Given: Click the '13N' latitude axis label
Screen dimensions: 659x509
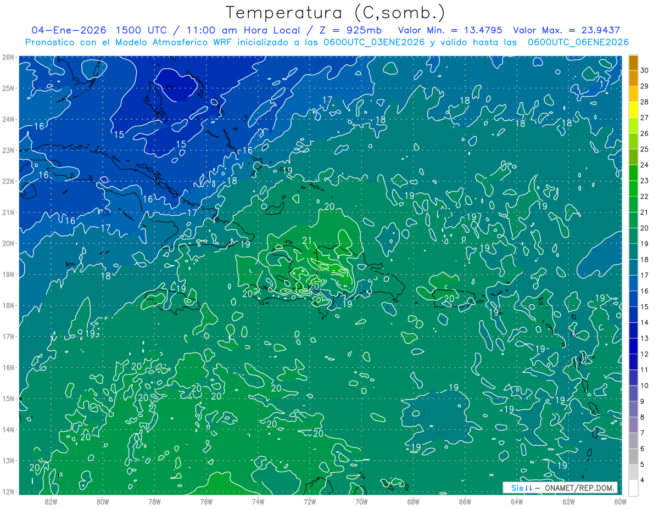Looking at the screenshot, I should pyautogui.click(x=8, y=460).
